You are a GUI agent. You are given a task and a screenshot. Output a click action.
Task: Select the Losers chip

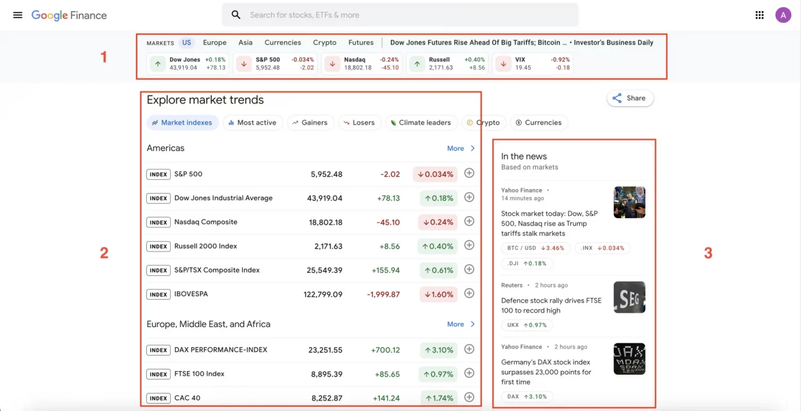point(360,123)
